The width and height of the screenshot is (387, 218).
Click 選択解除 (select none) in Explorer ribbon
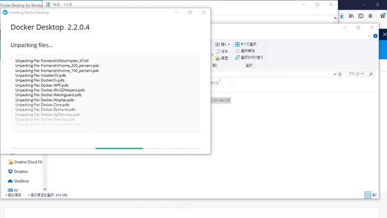tap(245, 51)
